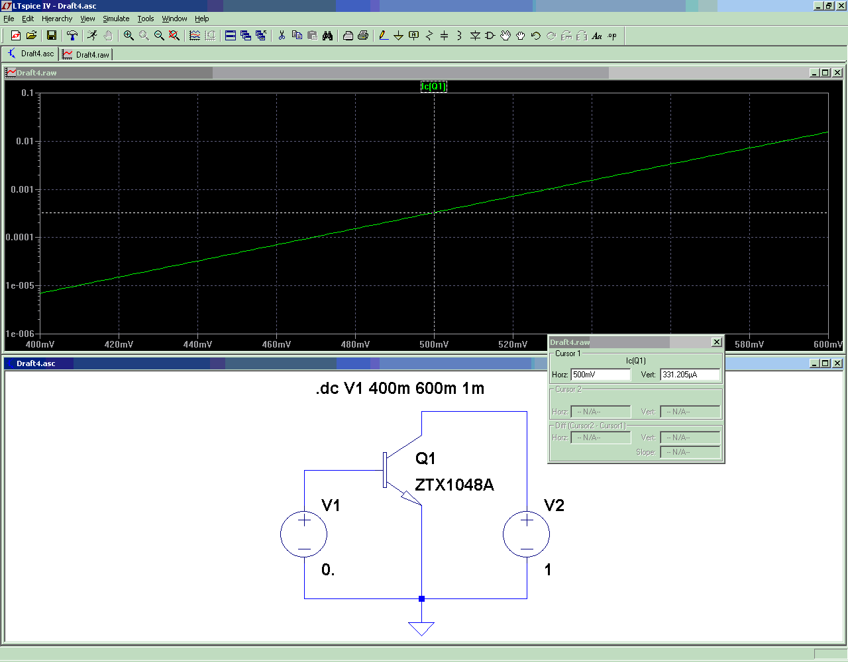Viewport: 848px width, 662px height.
Task: Click the Ic(Q1) trace label on the plot
Action: [x=434, y=87]
